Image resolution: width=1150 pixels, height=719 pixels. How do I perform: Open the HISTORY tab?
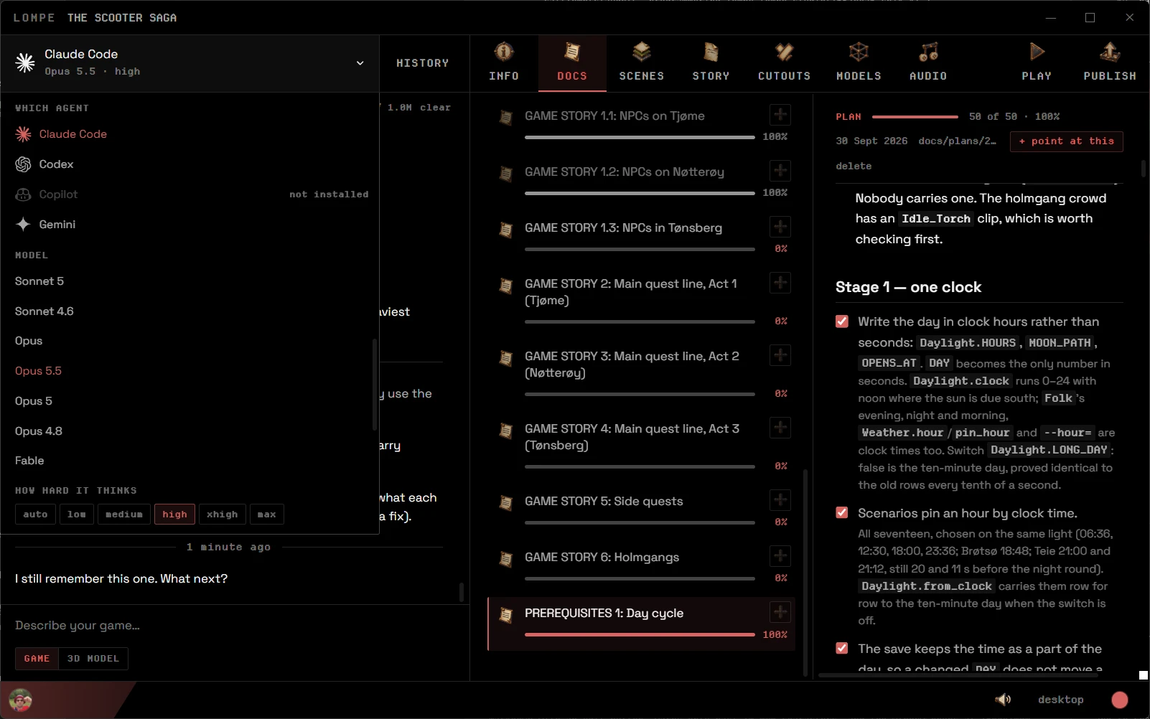(x=423, y=63)
